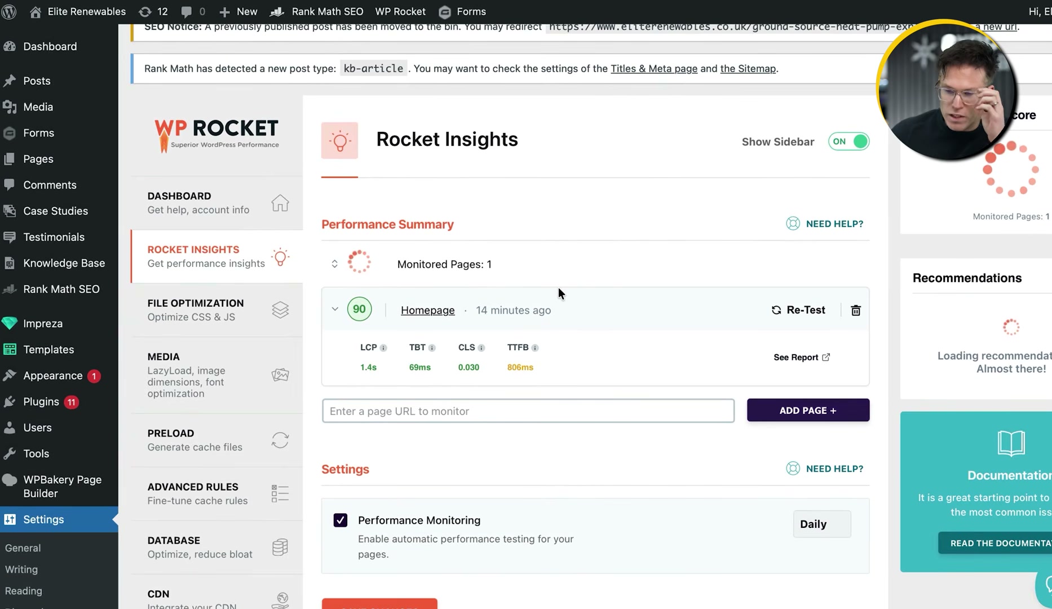Open the New menu in the admin bar
The width and height of the screenshot is (1052, 609).
(238, 11)
